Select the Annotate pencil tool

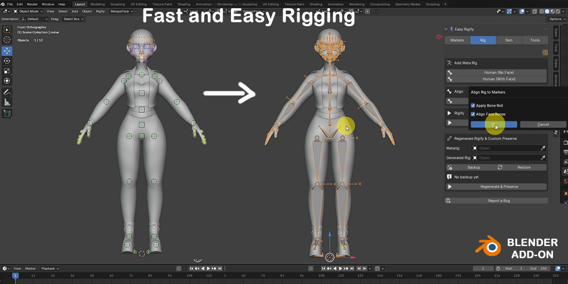(7, 92)
